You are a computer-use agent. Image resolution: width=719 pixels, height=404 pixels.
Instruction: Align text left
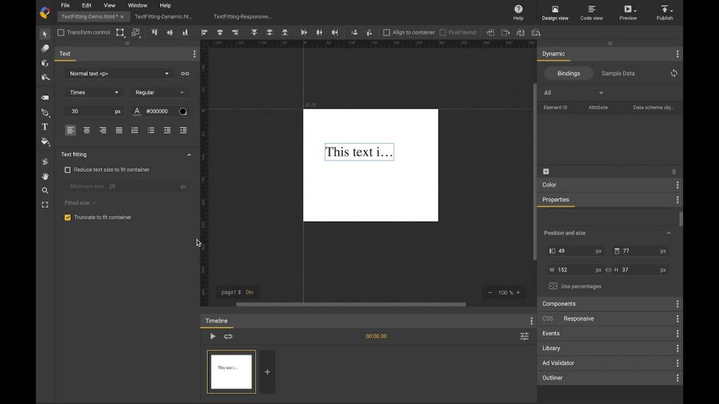pyautogui.click(x=70, y=130)
